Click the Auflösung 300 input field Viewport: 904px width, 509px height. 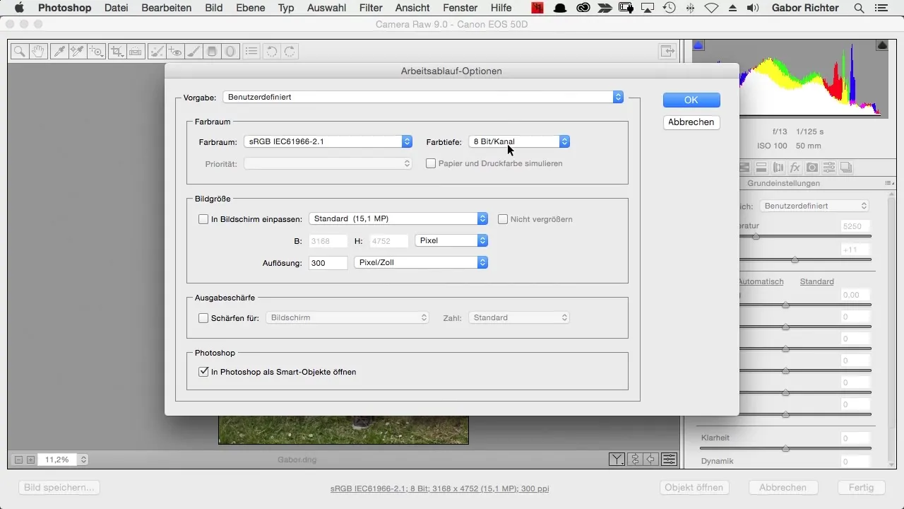click(328, 262)
